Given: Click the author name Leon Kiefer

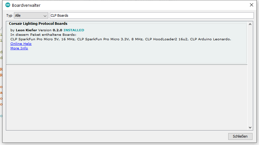Looking at the screenshot, I should pyautogui.click(x=27, y=30).
